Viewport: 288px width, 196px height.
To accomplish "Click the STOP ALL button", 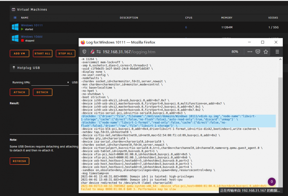I will pos(66,53).
